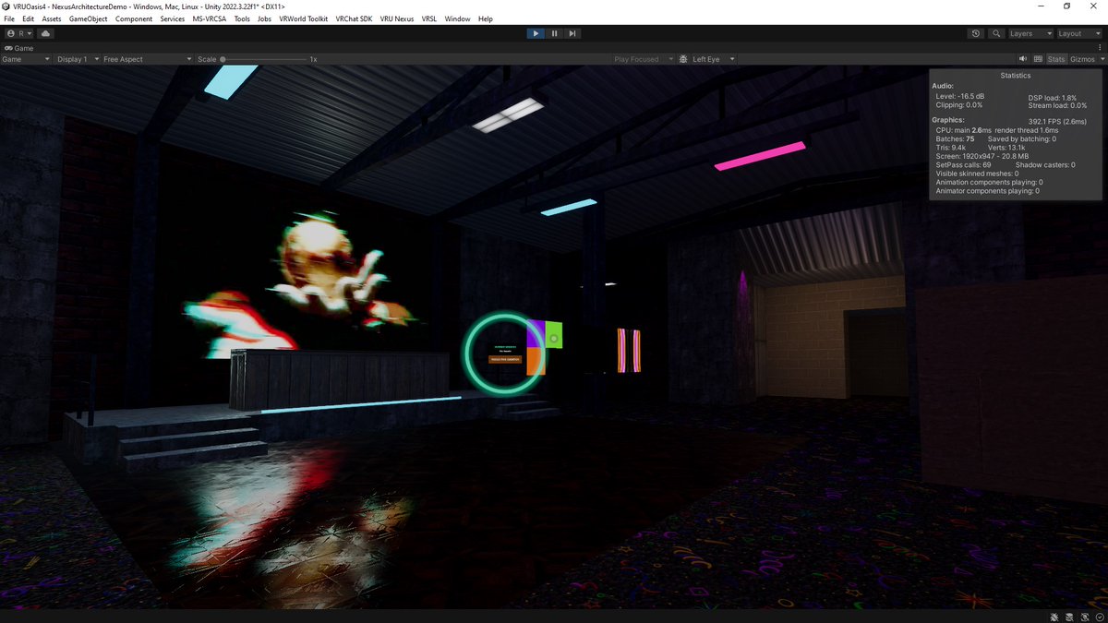Advance one frame with Step button
1108x623 pixels.
coord(572,33)
